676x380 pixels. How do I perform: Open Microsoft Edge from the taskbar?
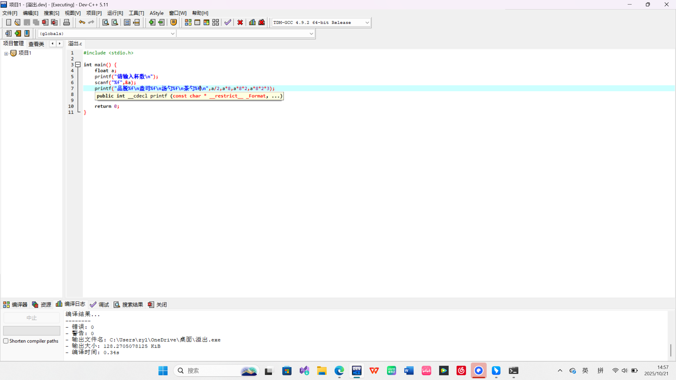pos(339,370)
